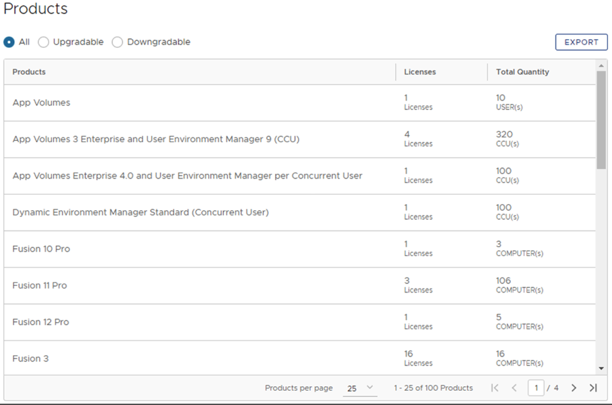Image resolution: width=612 pixels, height=405 pixels.
Task: Click the page number input field
Action: point(536,388)
